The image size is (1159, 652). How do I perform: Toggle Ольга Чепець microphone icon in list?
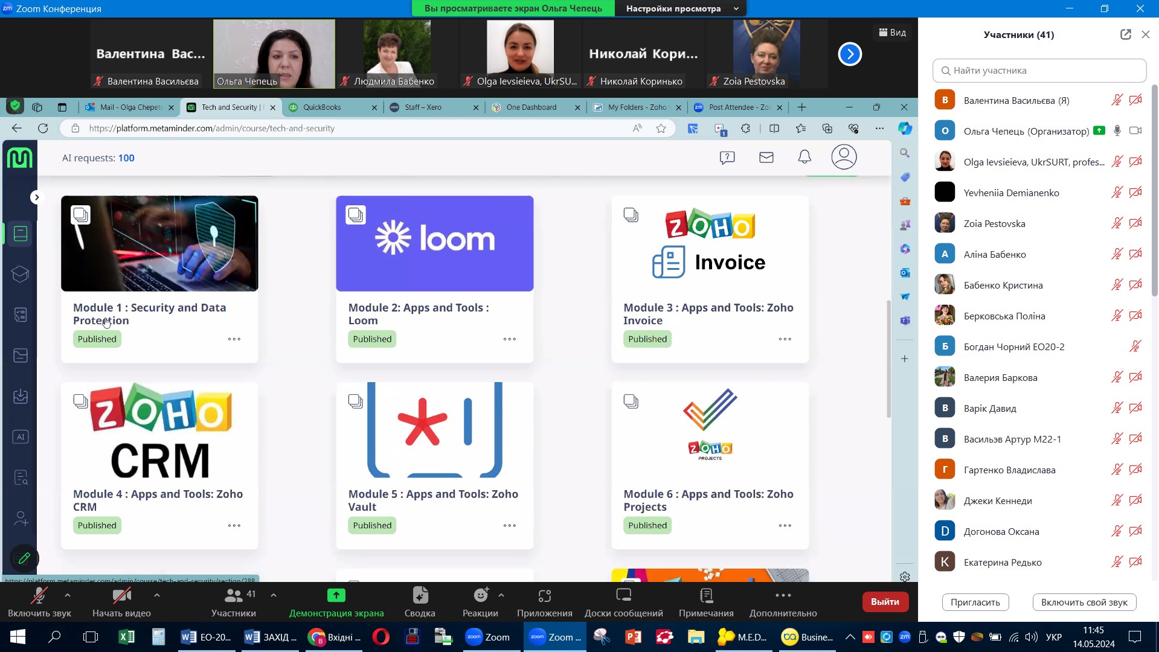point(1117,131)
